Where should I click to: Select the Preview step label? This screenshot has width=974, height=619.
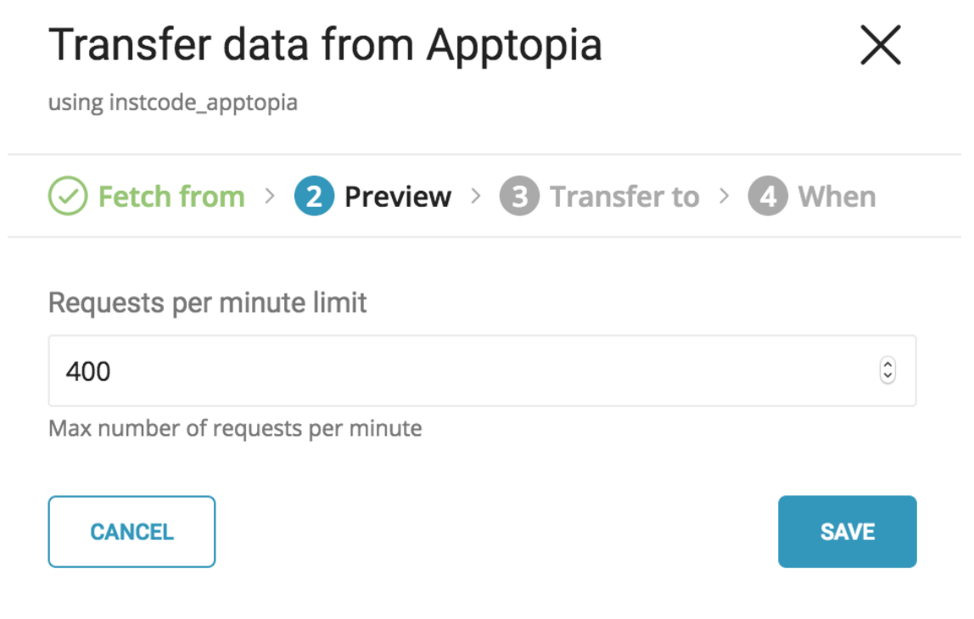398,197
